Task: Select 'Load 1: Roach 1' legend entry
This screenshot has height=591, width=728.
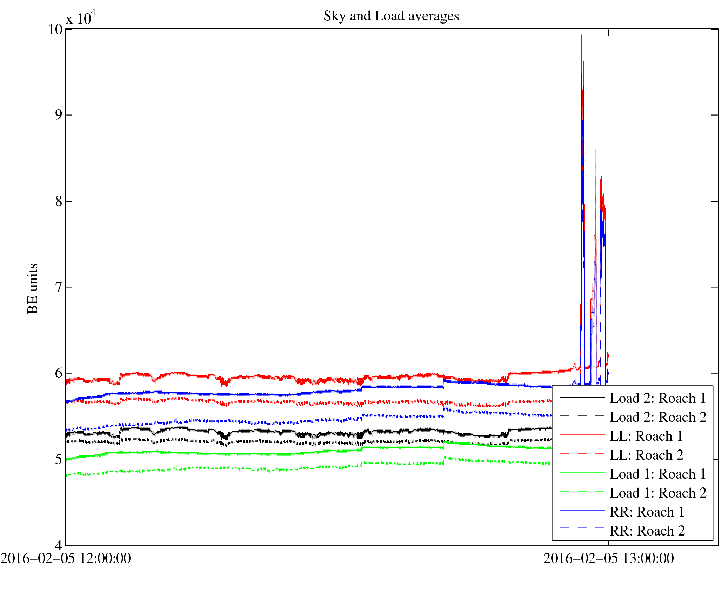Action: click(x=657, y=474)
